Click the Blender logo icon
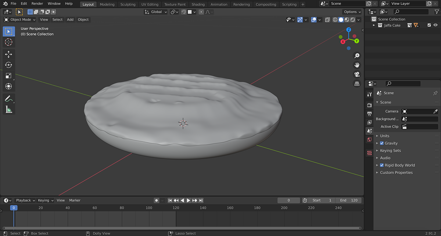The height and width of the screenshot is (236, 441). point(4,4)
